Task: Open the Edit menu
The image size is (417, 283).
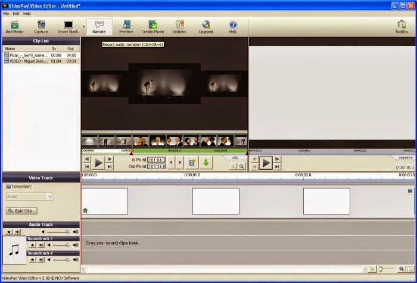Action: coord(16,14)
